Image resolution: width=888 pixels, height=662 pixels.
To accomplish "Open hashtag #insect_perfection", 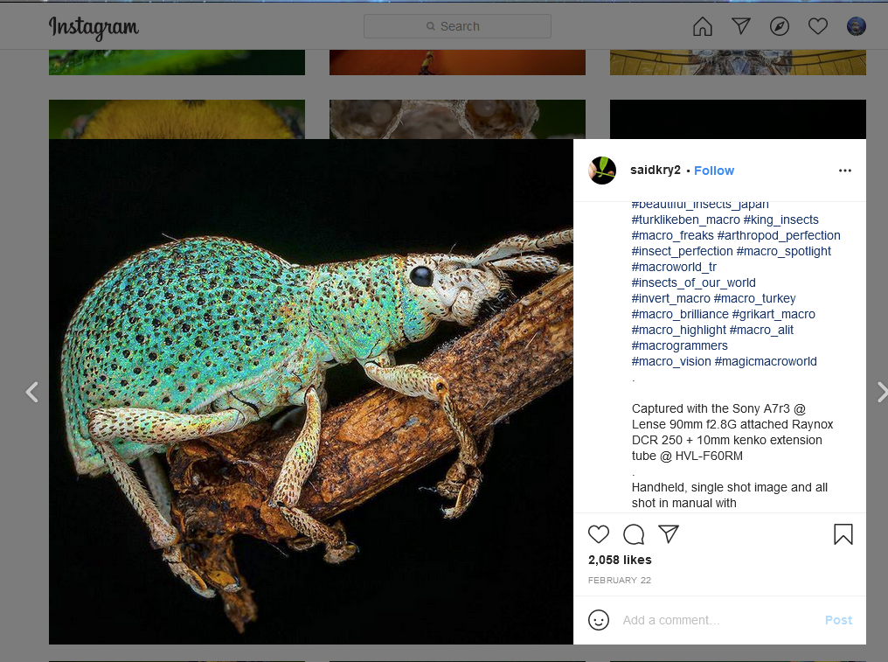I will click(683, 252).
